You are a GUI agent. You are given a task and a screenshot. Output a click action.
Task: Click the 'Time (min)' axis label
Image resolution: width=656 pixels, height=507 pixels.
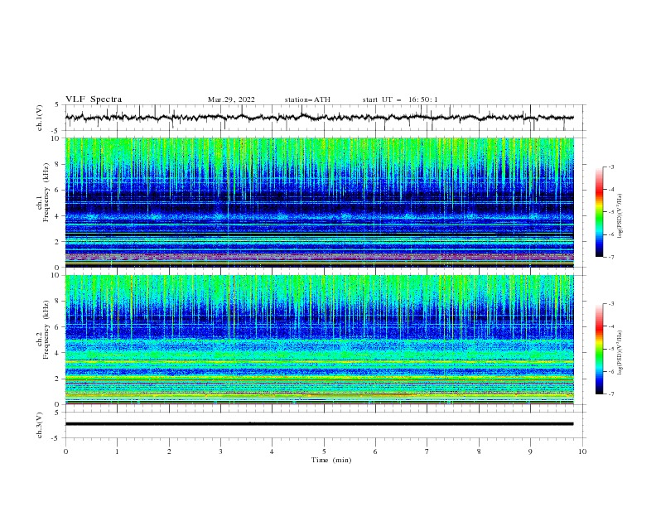pos(331,460)
